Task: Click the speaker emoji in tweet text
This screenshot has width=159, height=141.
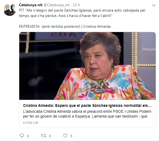Action: point(21,10)
